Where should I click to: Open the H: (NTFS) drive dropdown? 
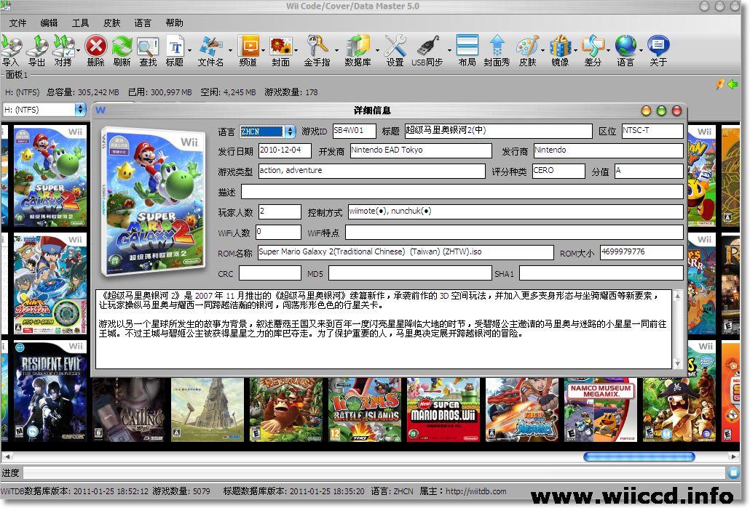click(x=80, y=109)
